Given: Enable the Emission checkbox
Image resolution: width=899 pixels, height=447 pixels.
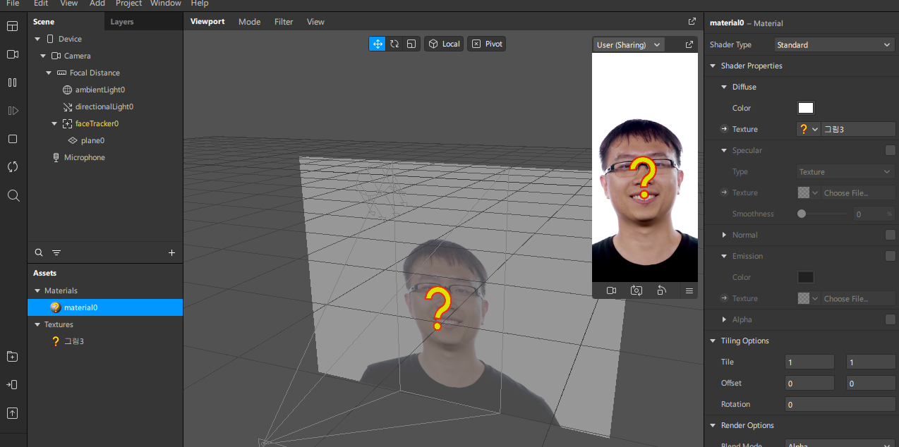Looking at the screenshot, I should (891, 256).
